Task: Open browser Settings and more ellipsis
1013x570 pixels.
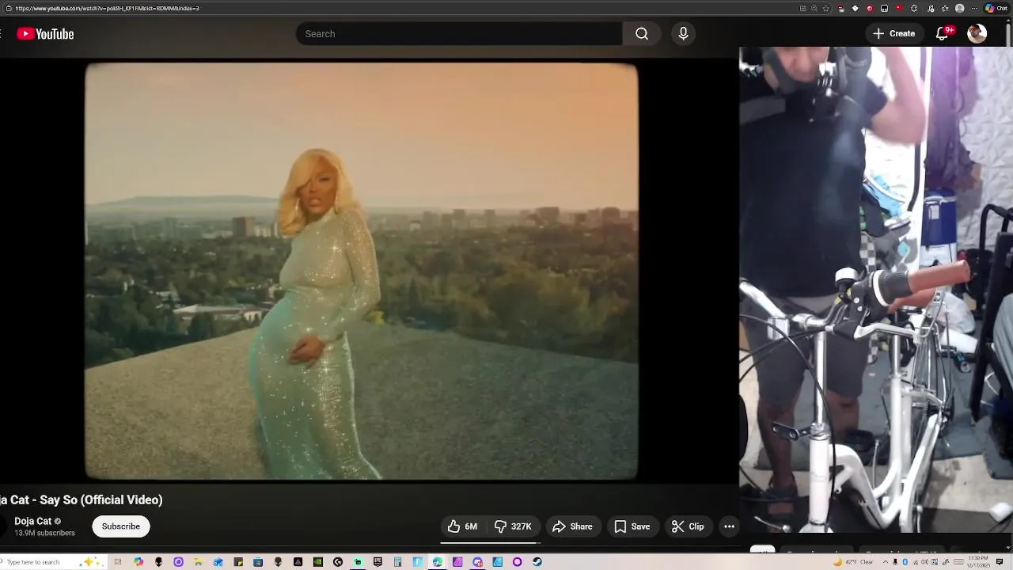Action: tap(974, 8)
